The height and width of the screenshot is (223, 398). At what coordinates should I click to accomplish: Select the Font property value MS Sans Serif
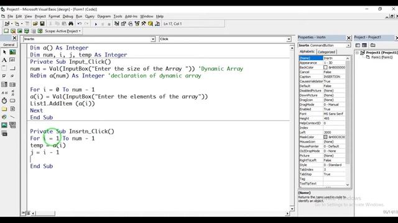334,114
